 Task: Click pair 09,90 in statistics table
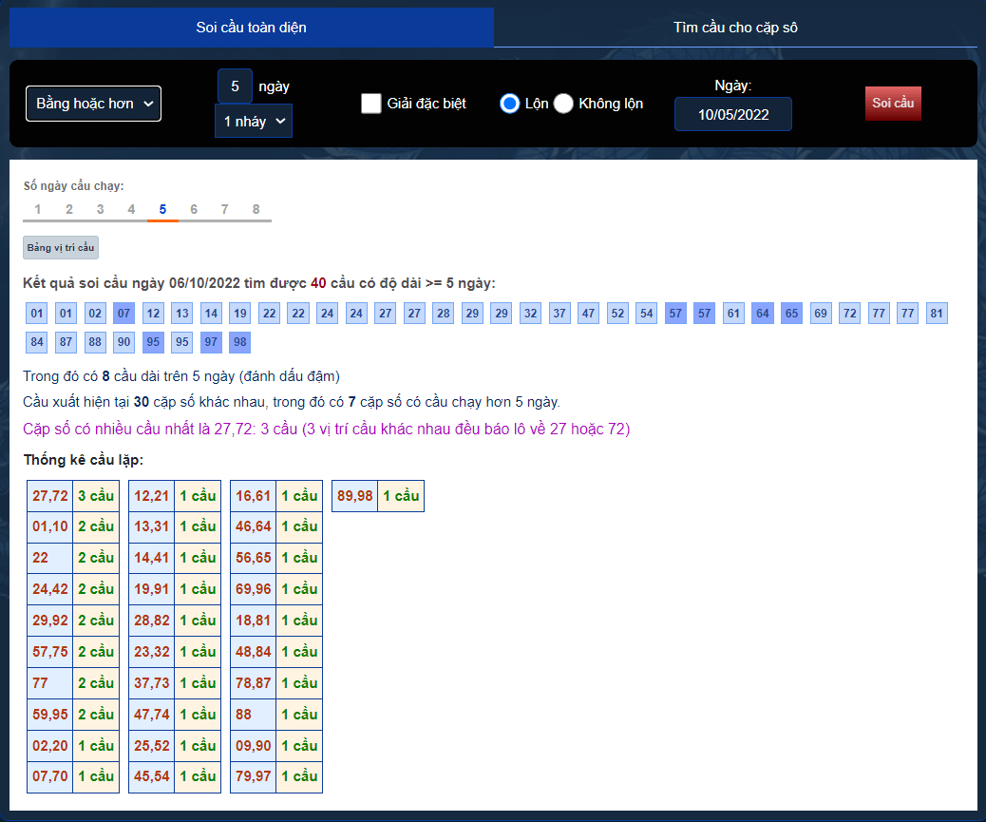(x=254, y=746)
